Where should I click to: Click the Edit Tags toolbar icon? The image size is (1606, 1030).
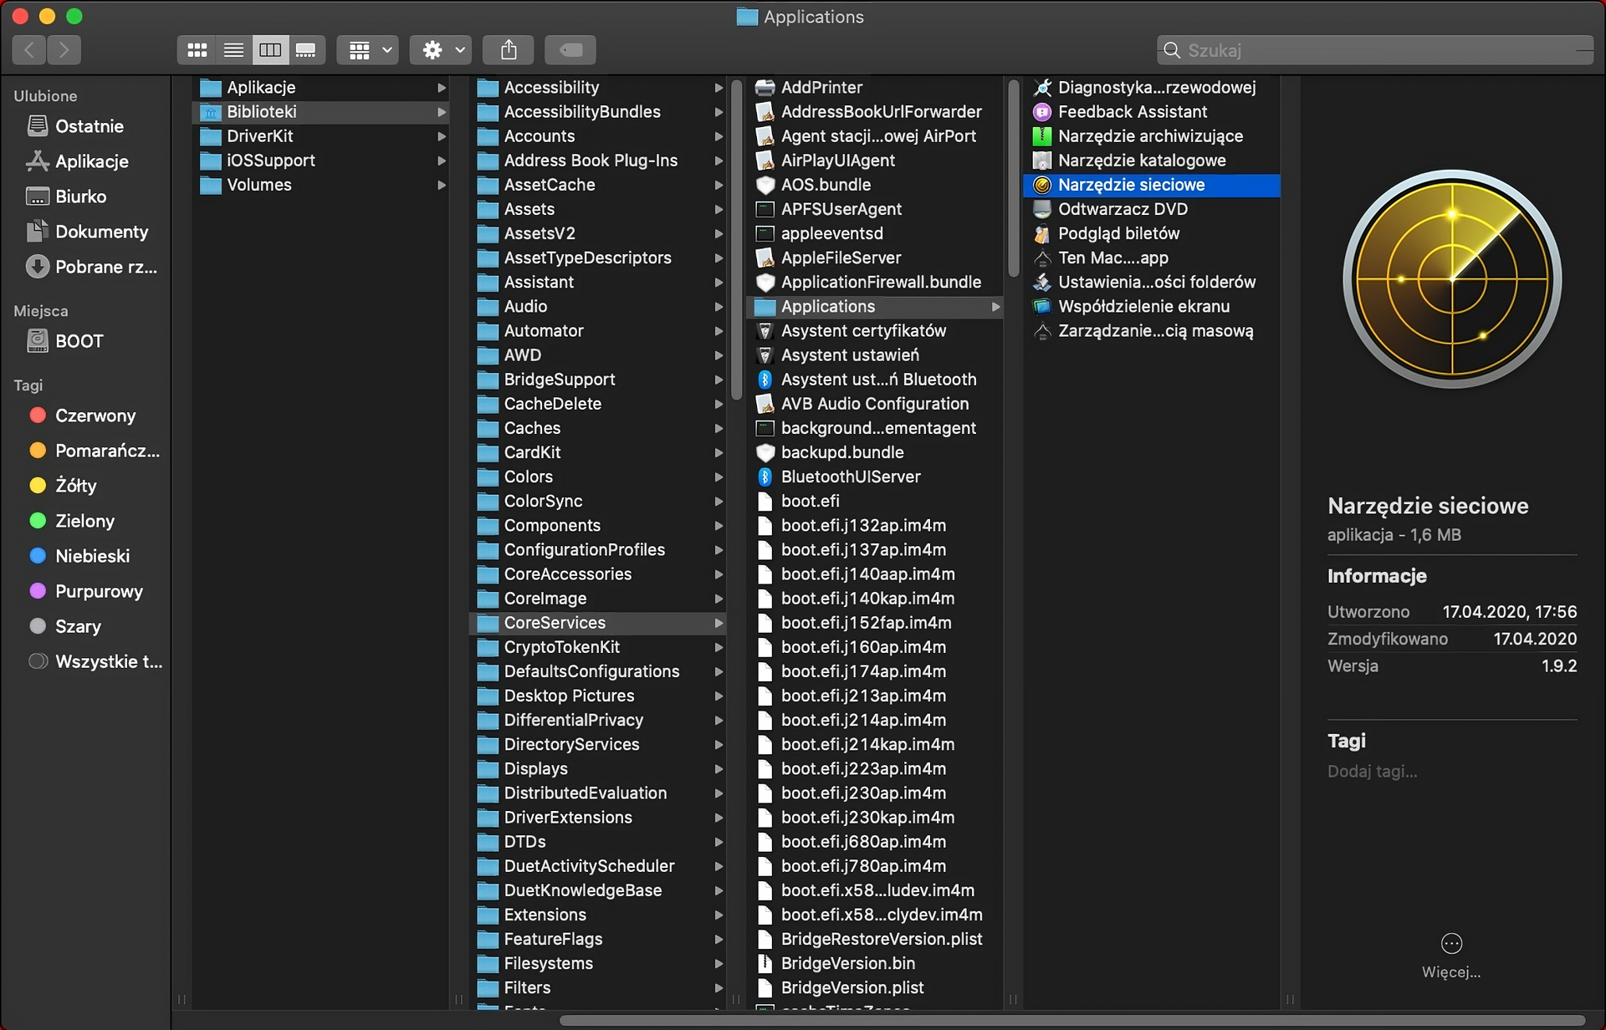pyautogui.click(x=570, y=49)
